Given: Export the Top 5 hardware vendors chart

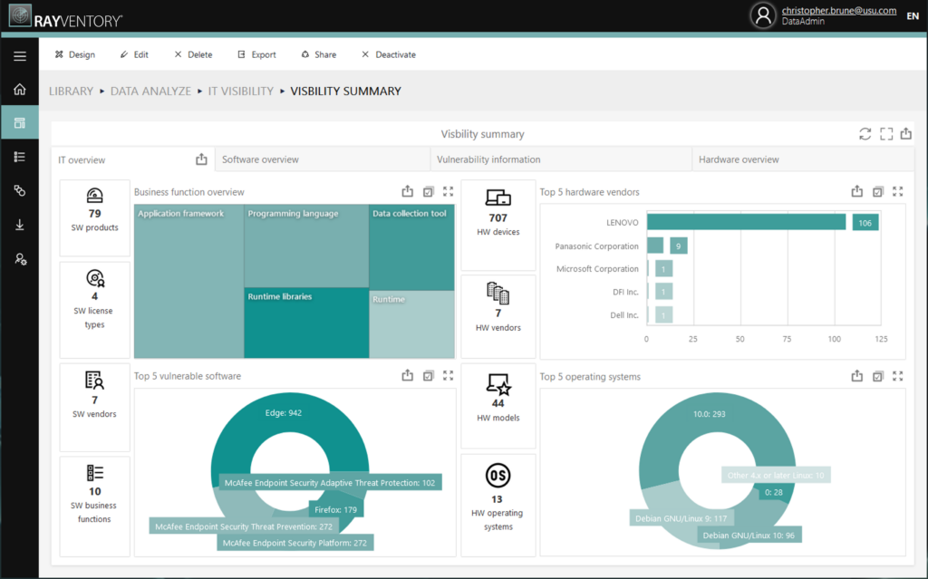Looking at the screenshot, I should coord(857,192).
